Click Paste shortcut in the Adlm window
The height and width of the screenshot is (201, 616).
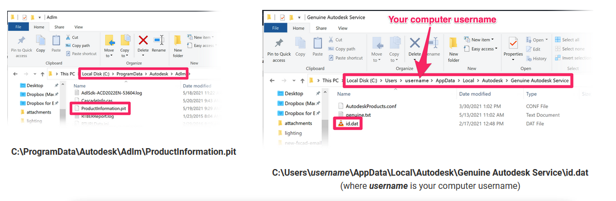[x=81, y=53]
